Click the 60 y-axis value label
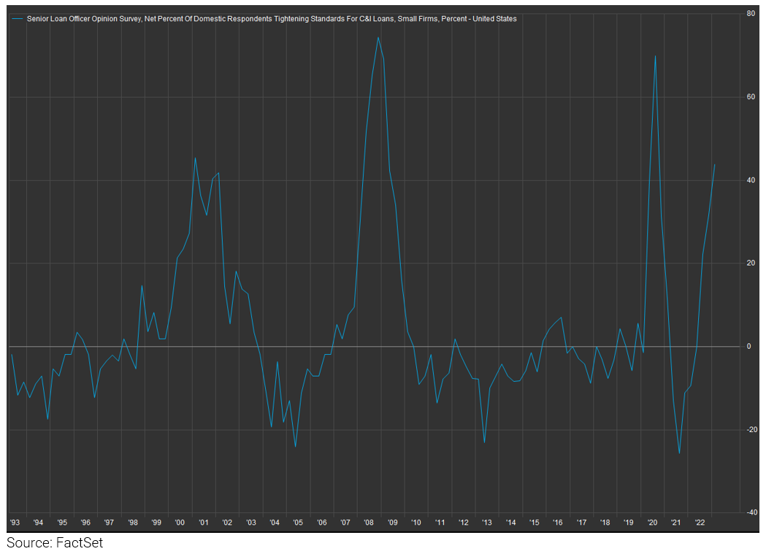 coord(751,97)
